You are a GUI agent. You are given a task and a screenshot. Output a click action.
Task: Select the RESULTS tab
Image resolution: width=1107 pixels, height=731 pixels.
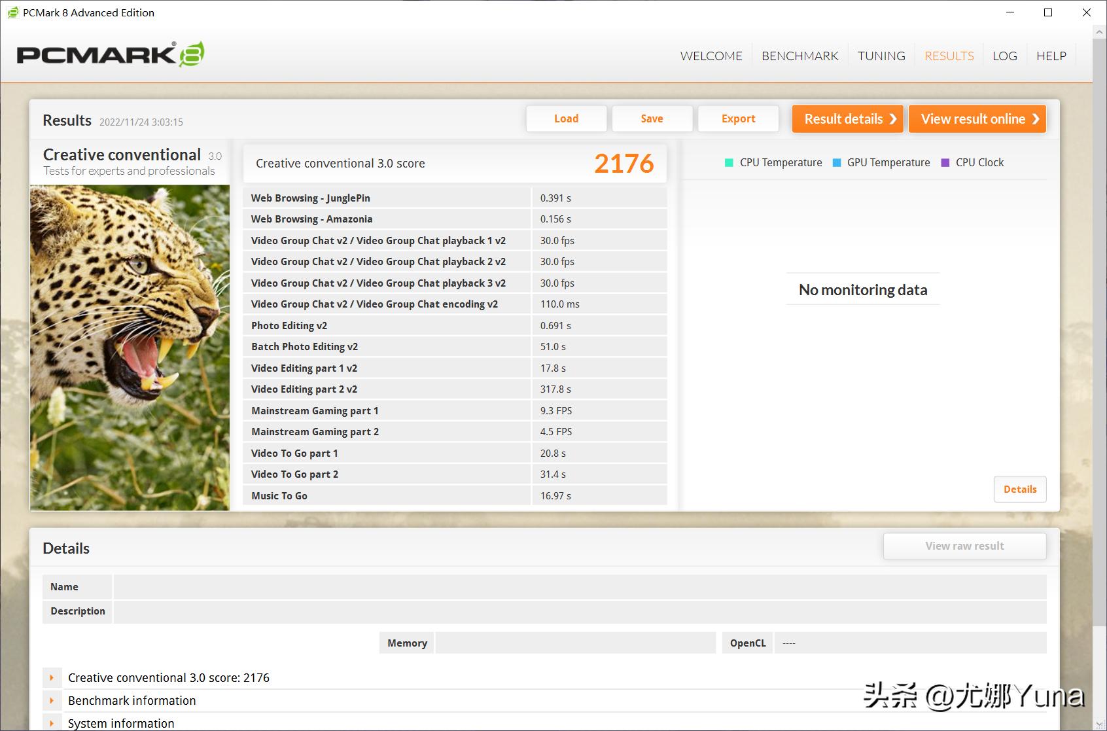(949, 56)
